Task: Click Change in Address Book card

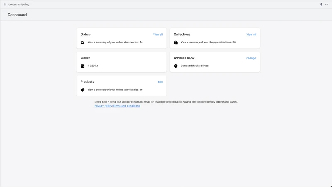Action: click(251, 58)
